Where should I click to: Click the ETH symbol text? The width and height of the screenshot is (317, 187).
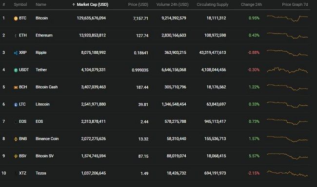(22, 35)
